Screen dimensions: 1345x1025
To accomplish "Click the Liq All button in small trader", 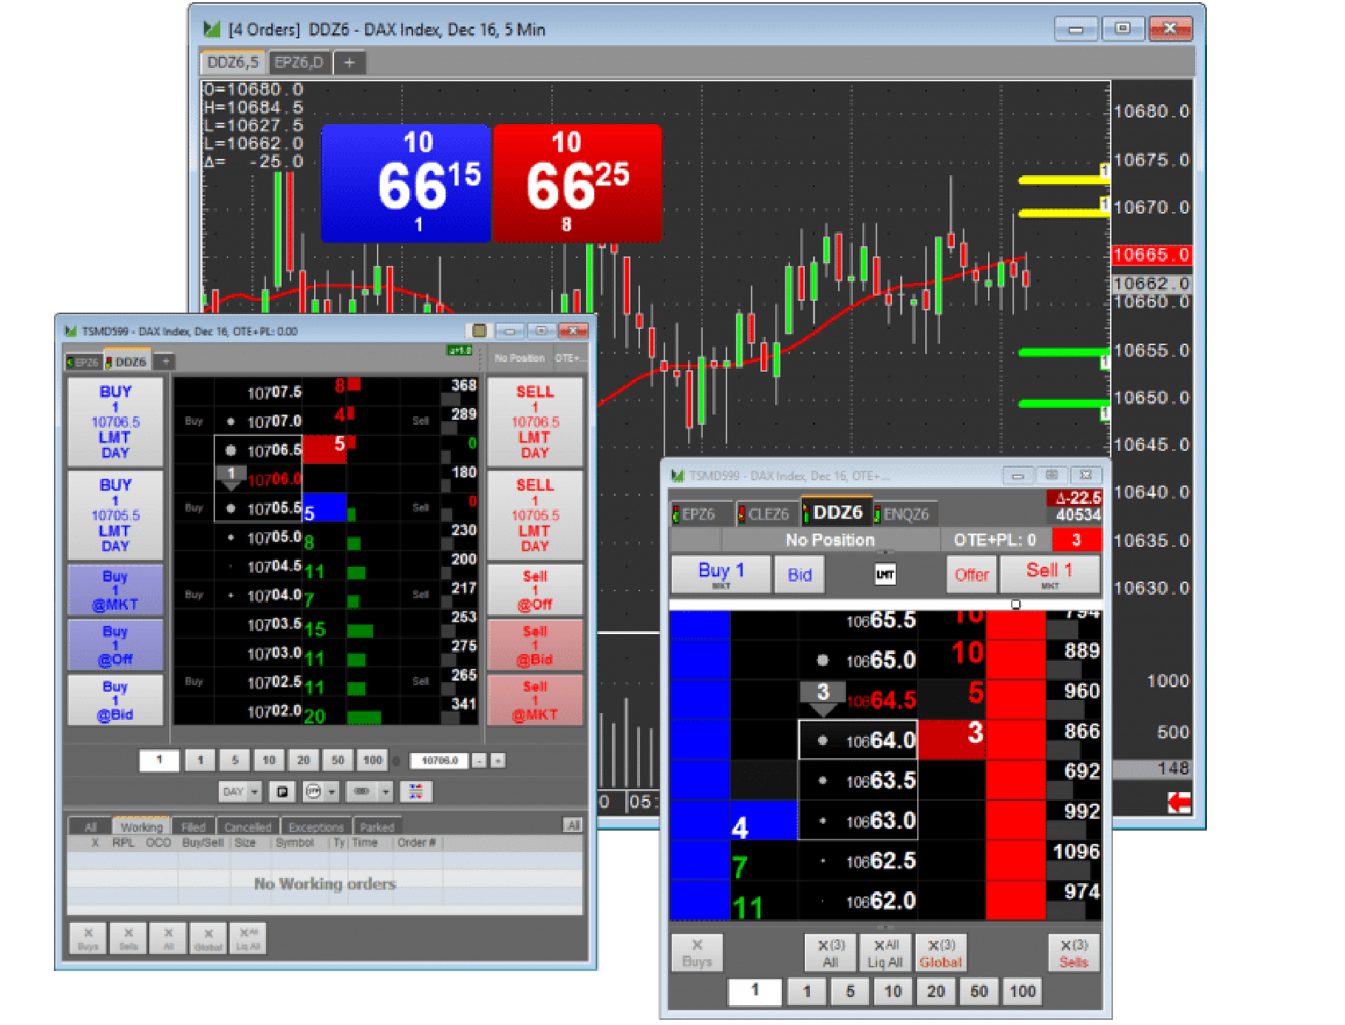I will point(248,938).
